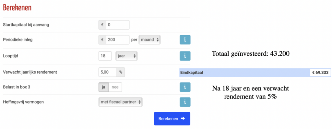Click the percent symbol next to rendement

(x=121, y=72)
